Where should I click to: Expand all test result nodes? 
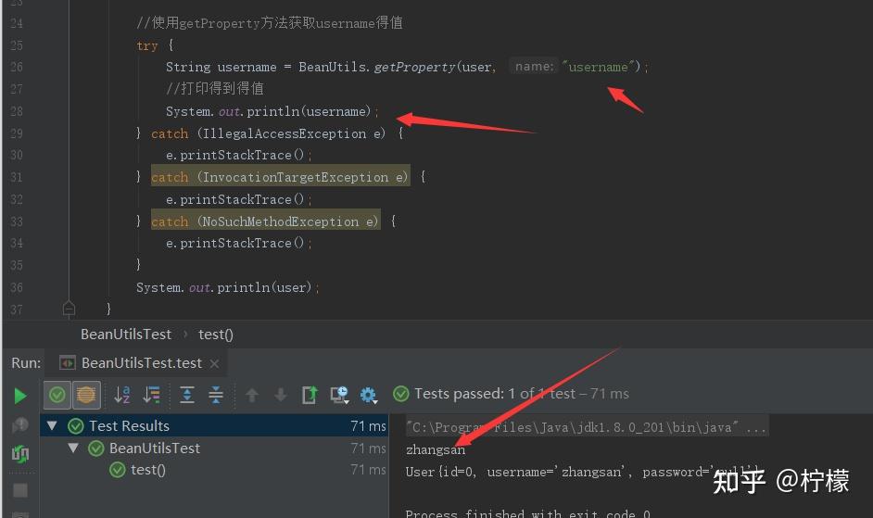[x=187, y=395]
